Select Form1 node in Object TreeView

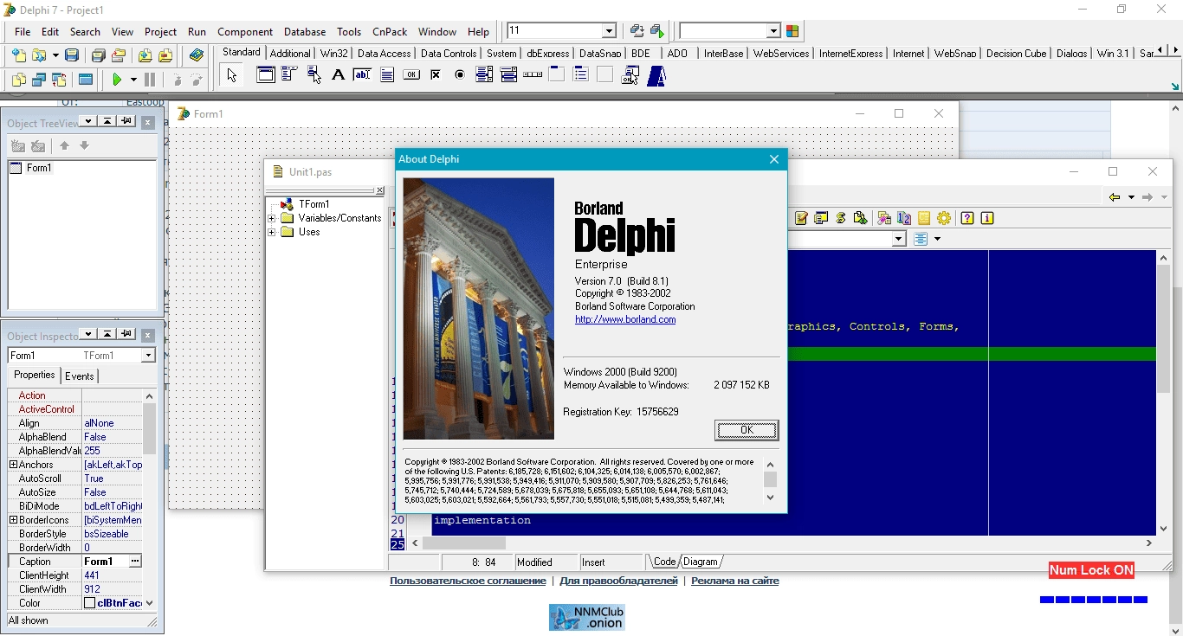[x=38, y=168]
